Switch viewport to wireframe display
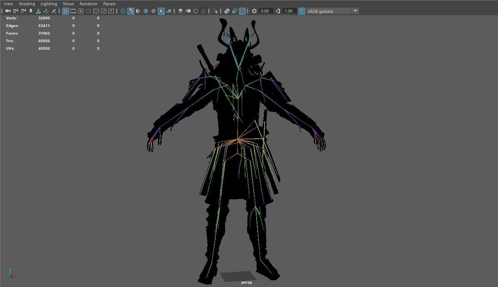Viewport: 498px width, 287px height. (123, 11)
